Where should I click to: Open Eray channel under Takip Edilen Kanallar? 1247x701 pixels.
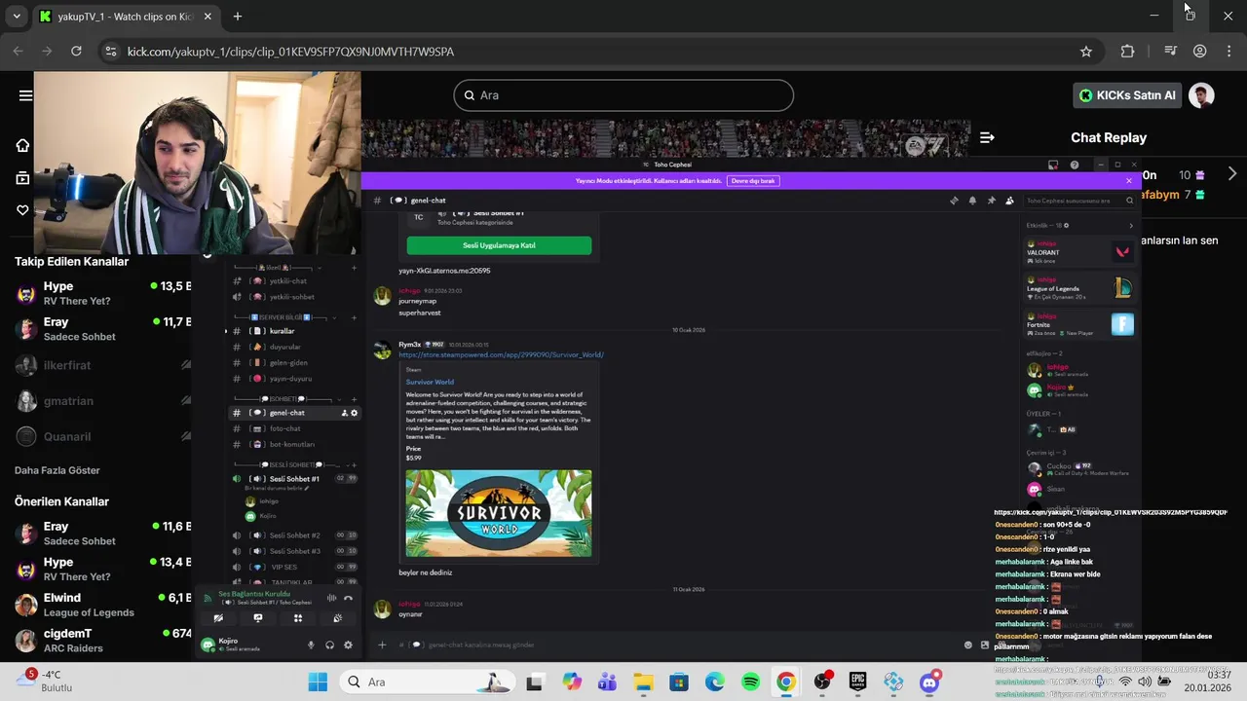point(102,329)
